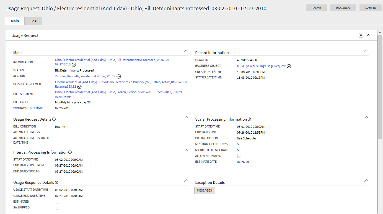
Task: Open the Usage Response Details info icon
Action: (56, 182)
